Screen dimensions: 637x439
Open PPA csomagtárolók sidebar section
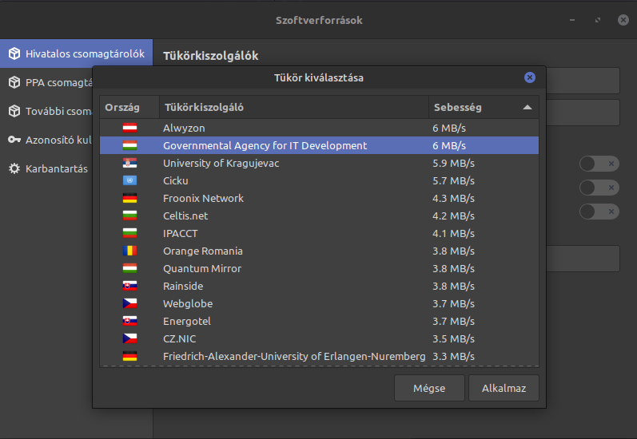click(x=46, y=82)
